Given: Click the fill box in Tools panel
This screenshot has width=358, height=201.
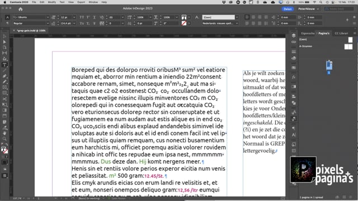Looking at the screenshot, I should pyautogui.click(x=3, y=150).
